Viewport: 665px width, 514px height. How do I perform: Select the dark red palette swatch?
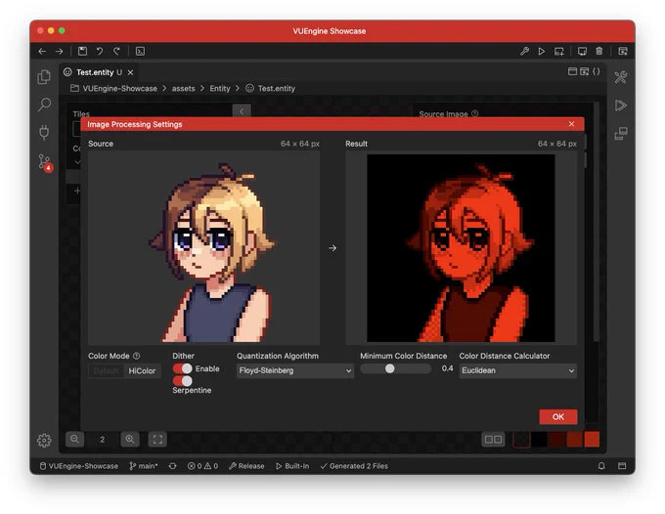click(x=556, y=440)
